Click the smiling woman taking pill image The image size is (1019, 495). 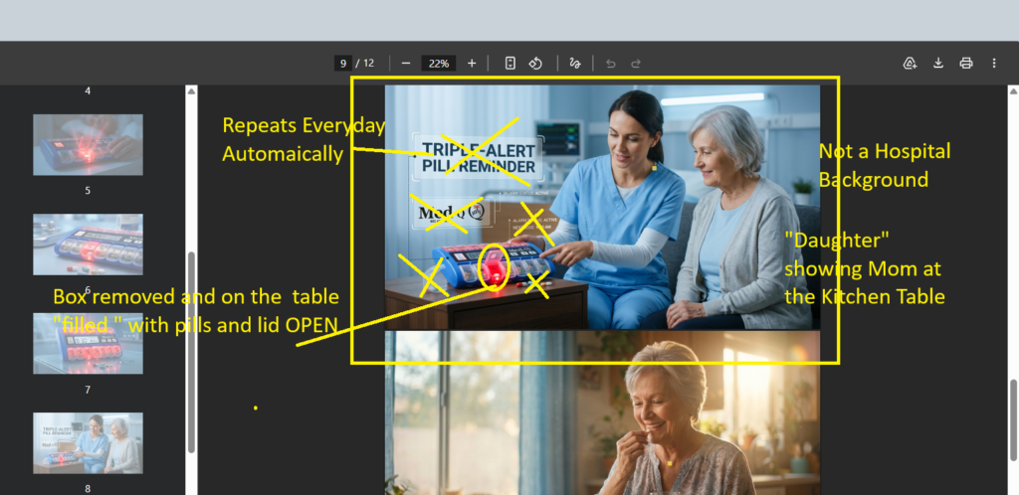pyautogui.click(x=602, y=413)
